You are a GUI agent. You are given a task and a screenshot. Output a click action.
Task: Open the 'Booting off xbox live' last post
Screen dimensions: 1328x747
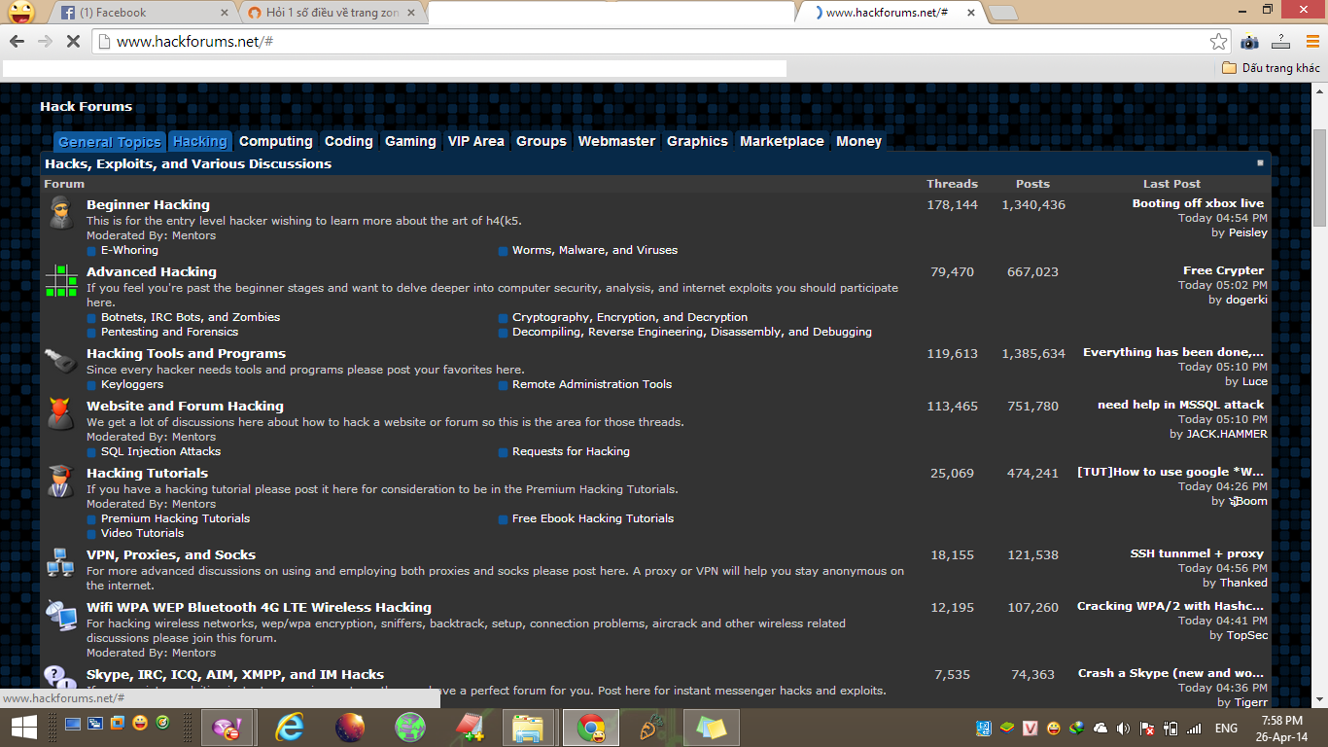(1198, 203)
